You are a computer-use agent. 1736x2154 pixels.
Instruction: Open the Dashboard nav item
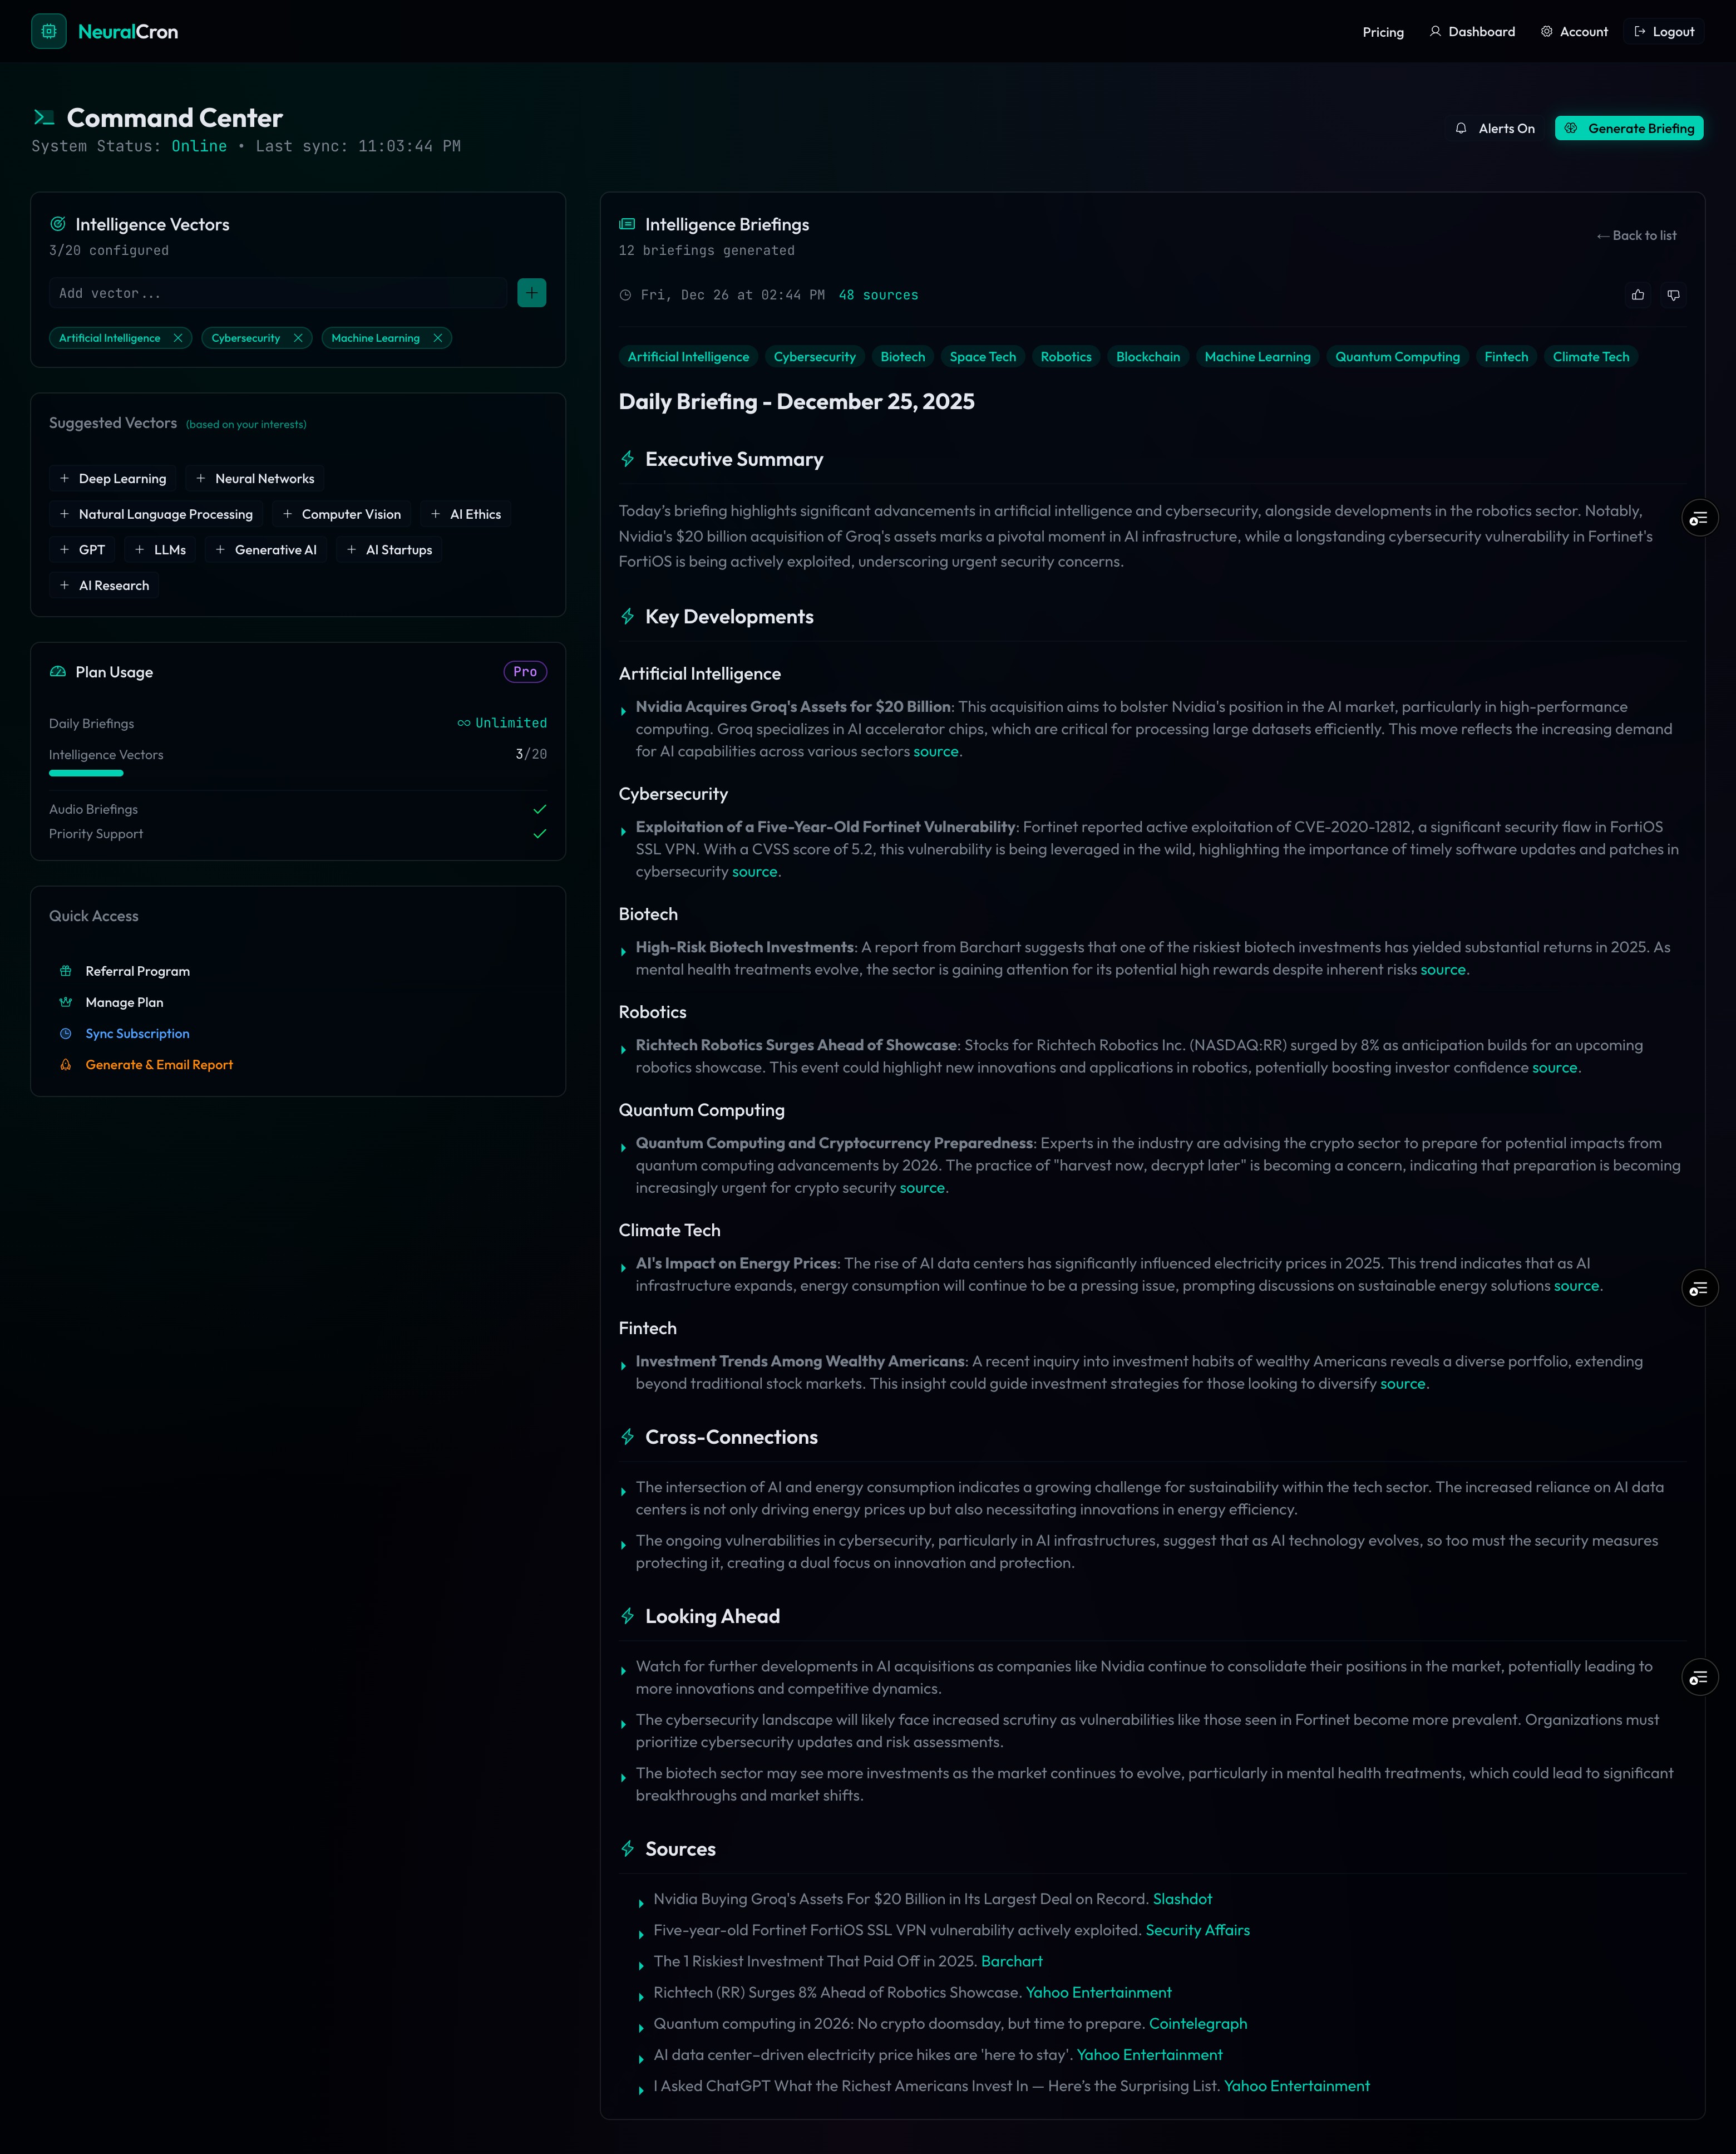(x=1472, y=32)
